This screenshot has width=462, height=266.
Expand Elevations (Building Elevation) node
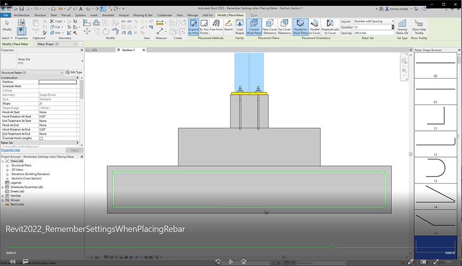[7, 174]
